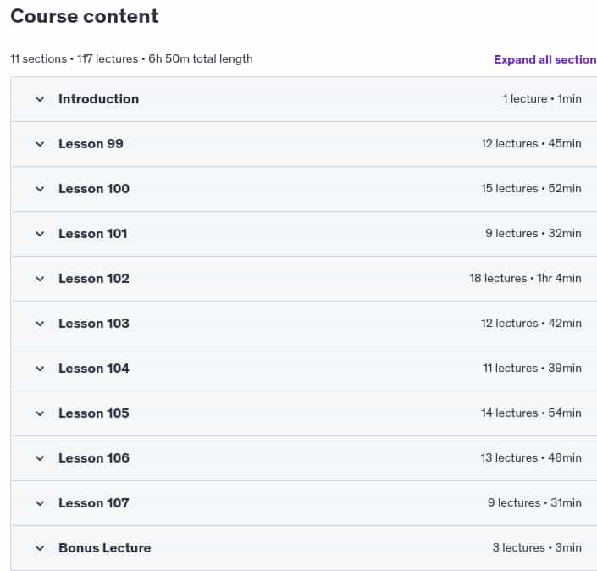The width and height of the screenshot is (597, 571).
Task: Expand the Lesson 104 chevron
Action: coord(40,369)
